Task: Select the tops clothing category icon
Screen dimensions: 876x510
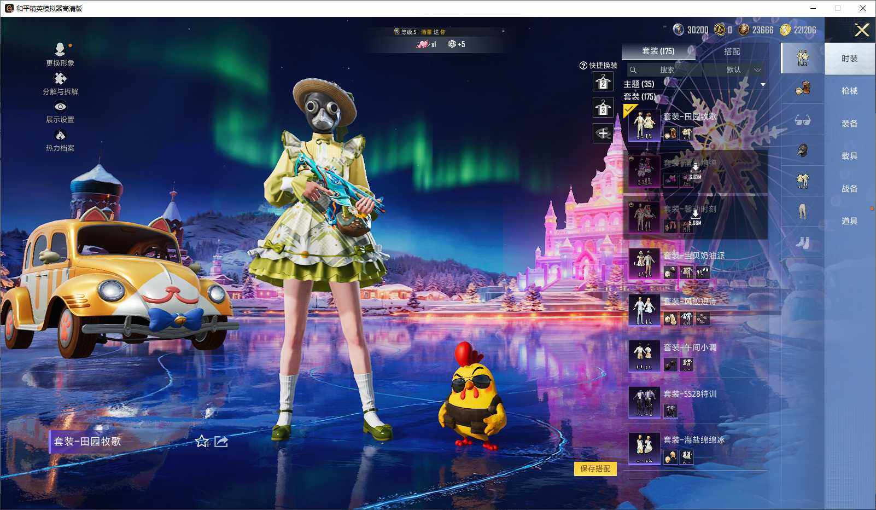Action: (x=802, y=181)
